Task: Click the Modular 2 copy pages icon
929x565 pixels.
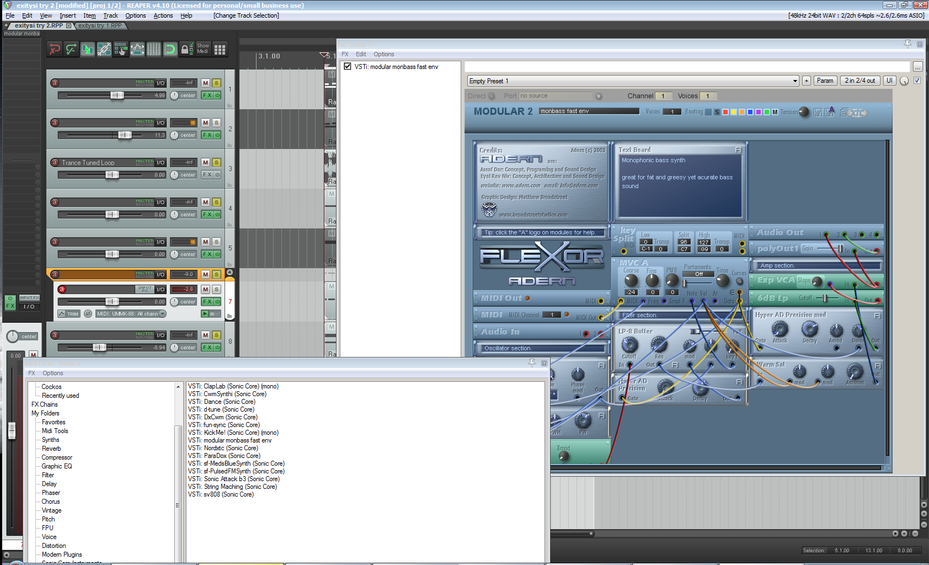Action: (844, 112)
